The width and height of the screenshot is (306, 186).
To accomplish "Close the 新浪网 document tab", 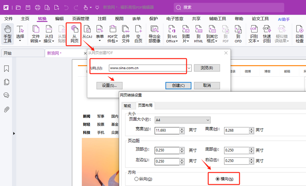I will pyautogui.click(x=85, y=53).
